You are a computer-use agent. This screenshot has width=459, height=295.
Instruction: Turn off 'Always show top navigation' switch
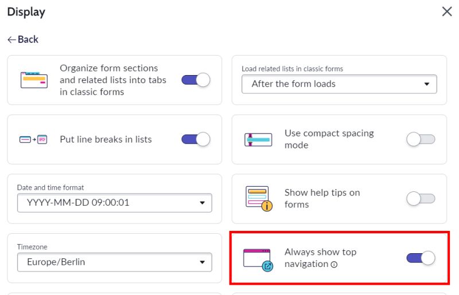pyautogui.click(x=421, y=258)
